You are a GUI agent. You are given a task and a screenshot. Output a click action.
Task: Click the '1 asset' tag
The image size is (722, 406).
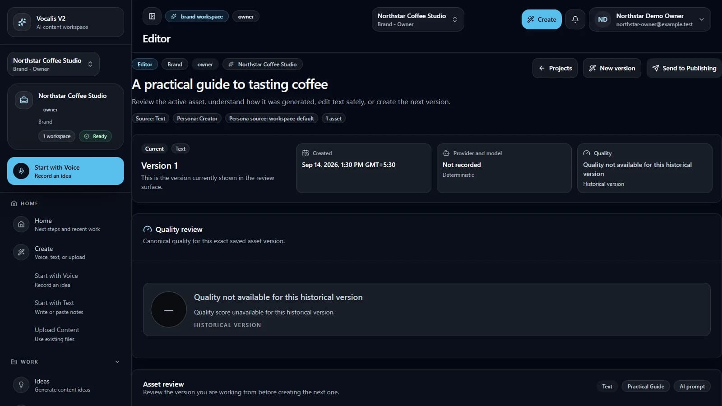[x=333, y=118]
